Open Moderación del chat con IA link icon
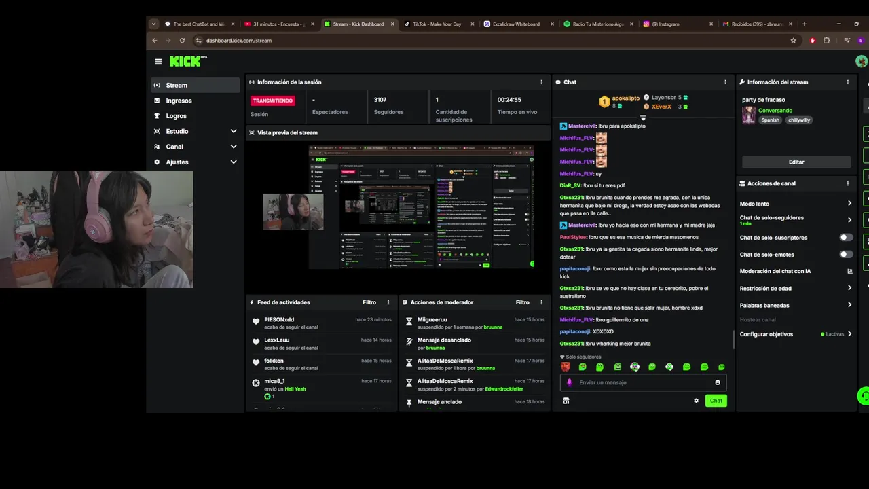Viewport: 869px width, 489px height. [849, 271]
